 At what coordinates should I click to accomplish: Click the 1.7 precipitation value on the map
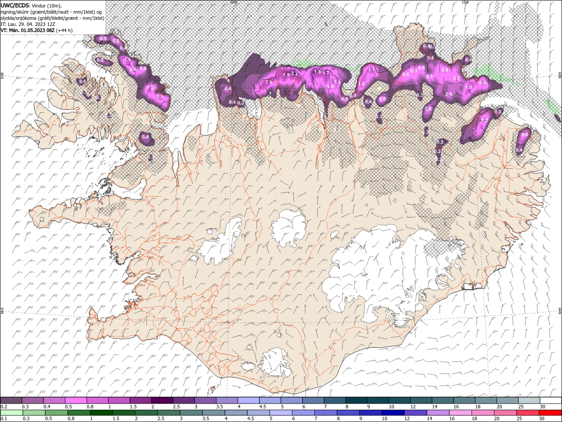tap(326, 73)
